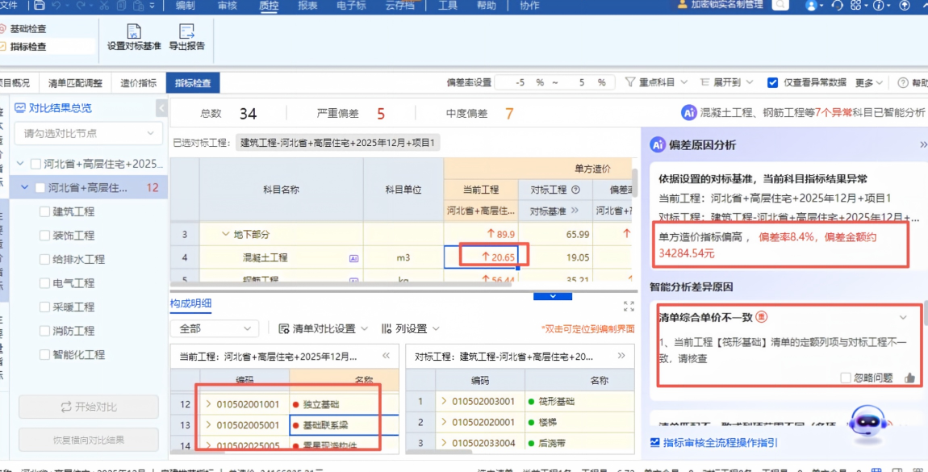Toggle 智能化工程 checkbox

[44, 354]
